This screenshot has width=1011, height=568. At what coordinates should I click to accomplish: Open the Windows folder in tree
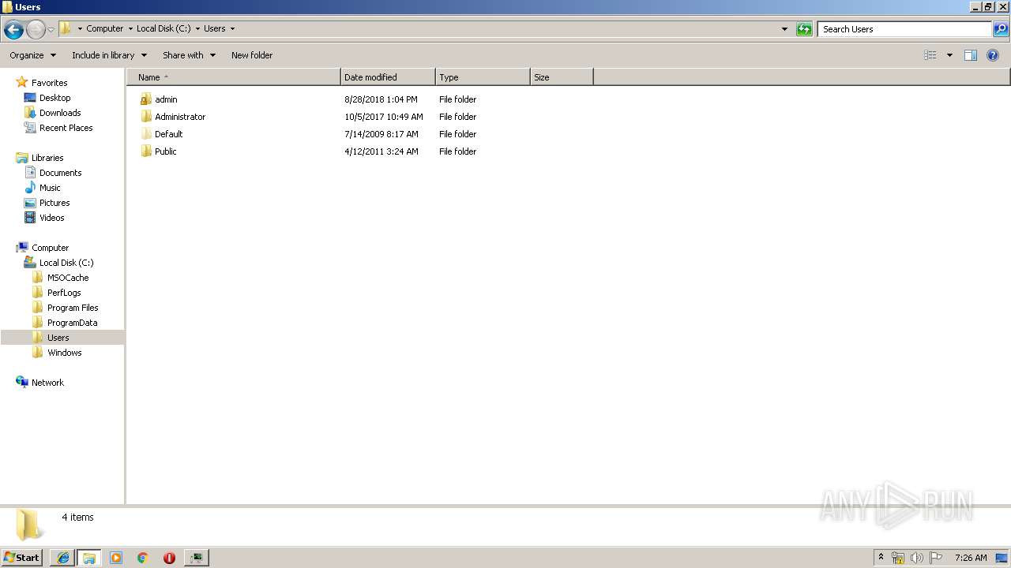(64, 353)
